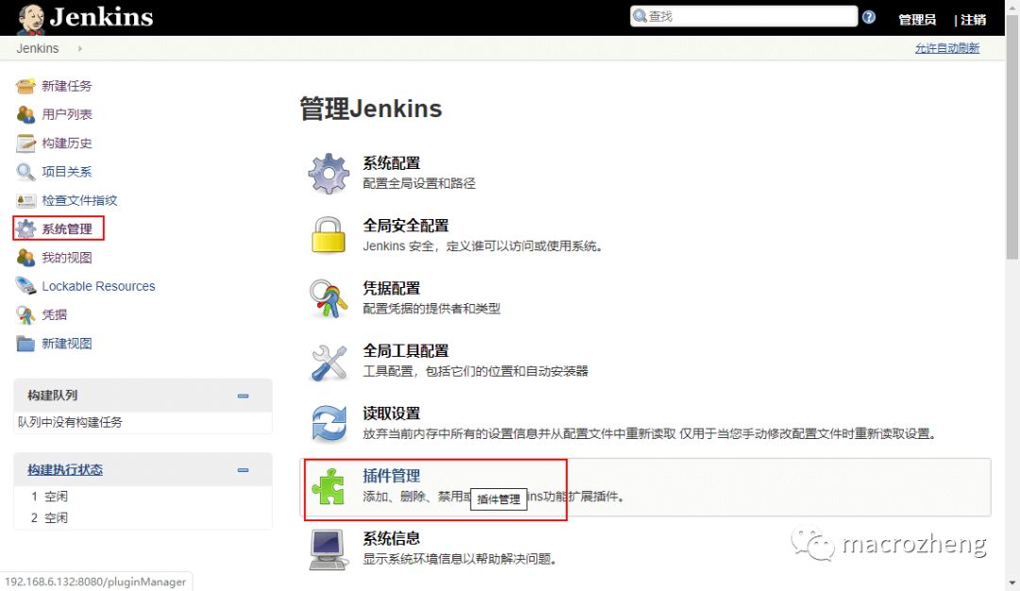Screen dimensions: 1020x591
Task: Click the gear icon for 系统配置
Action: 329,173
